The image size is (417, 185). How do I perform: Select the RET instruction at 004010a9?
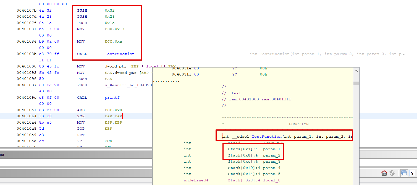(82, 135)
